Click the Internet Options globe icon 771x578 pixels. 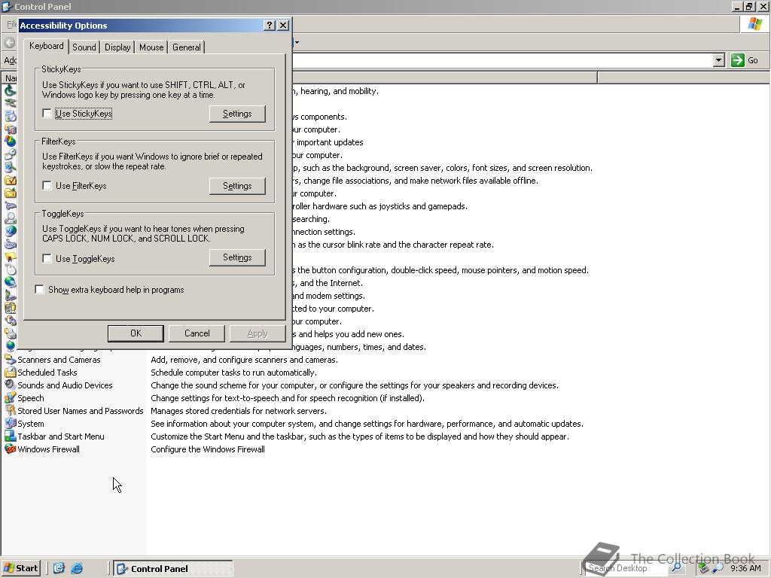10,232
